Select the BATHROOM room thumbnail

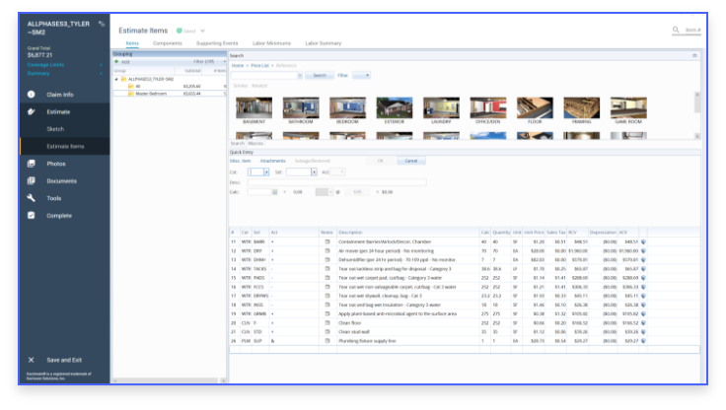[301, 110]
